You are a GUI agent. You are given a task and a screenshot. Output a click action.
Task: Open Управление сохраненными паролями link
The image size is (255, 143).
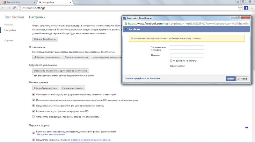tap(91, 140)
